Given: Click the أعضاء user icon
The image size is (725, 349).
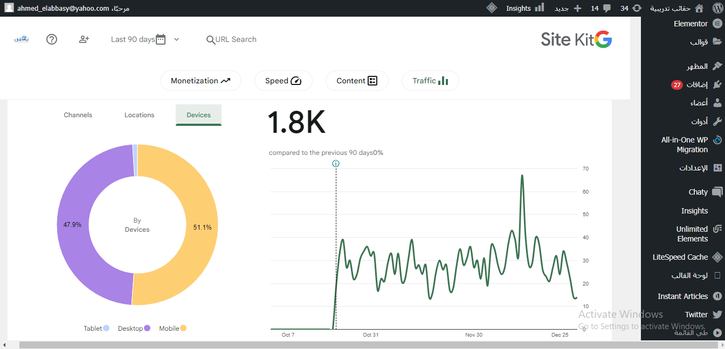Looking at the screenshot, I should (717, 103).
